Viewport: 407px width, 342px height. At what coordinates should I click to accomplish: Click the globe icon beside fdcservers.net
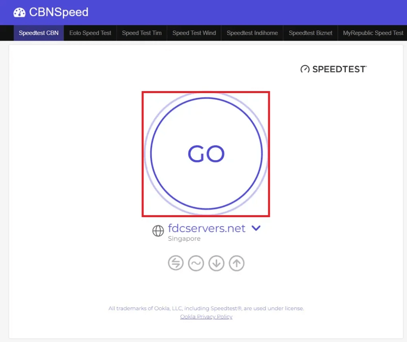tap(158, 231)
